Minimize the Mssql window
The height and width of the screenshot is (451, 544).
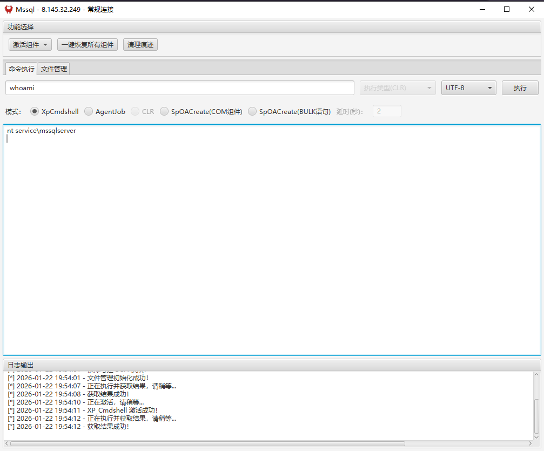point(482,9)
